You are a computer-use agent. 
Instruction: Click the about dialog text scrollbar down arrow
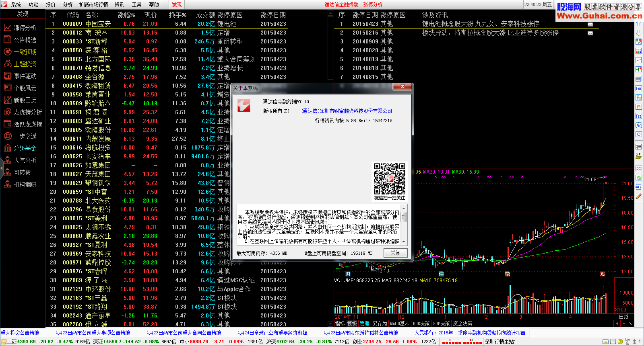coord(404,242)
